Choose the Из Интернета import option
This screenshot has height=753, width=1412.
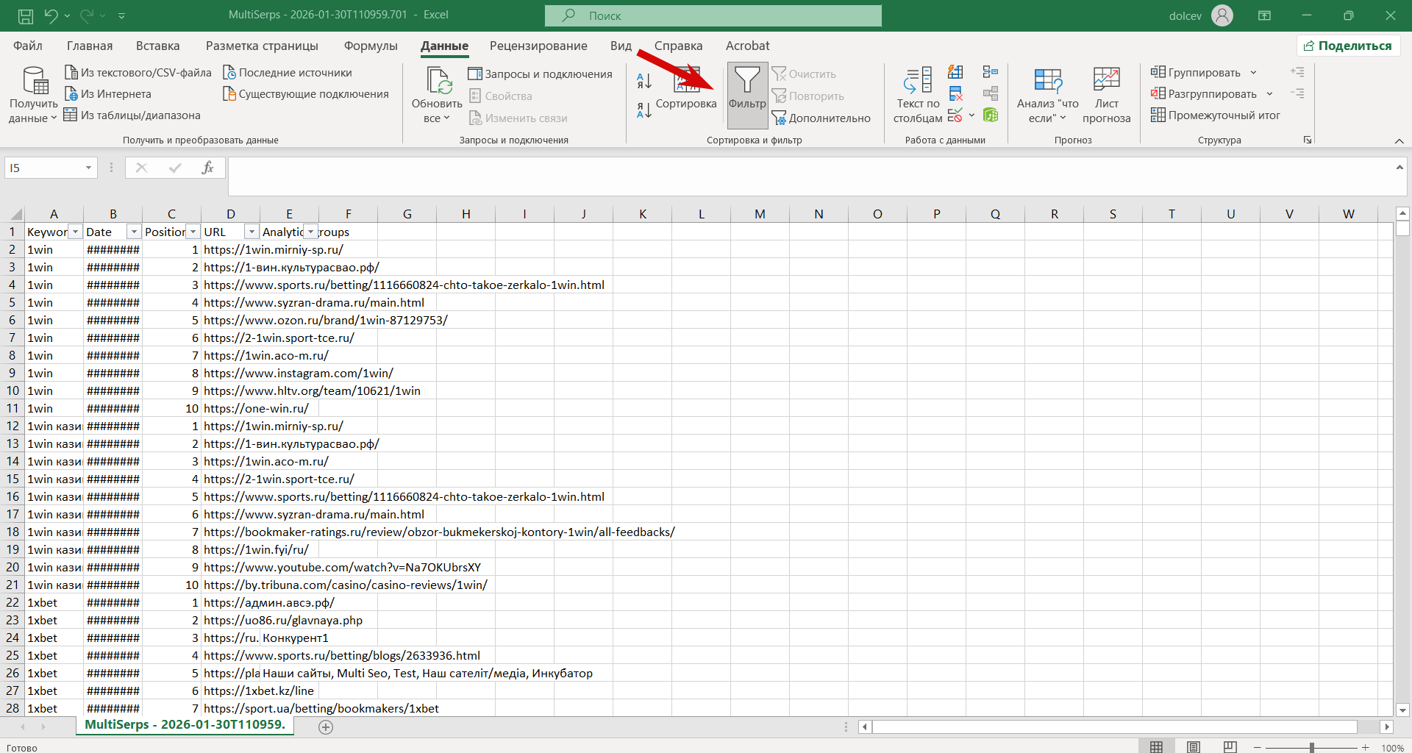(108, 93)
